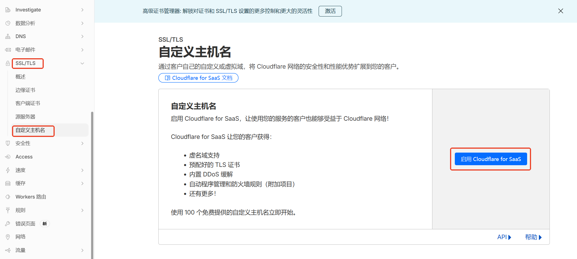
Task: Click the 速度 lightning bolt icon
Action: pyautogui.click(x=8, y=170)
